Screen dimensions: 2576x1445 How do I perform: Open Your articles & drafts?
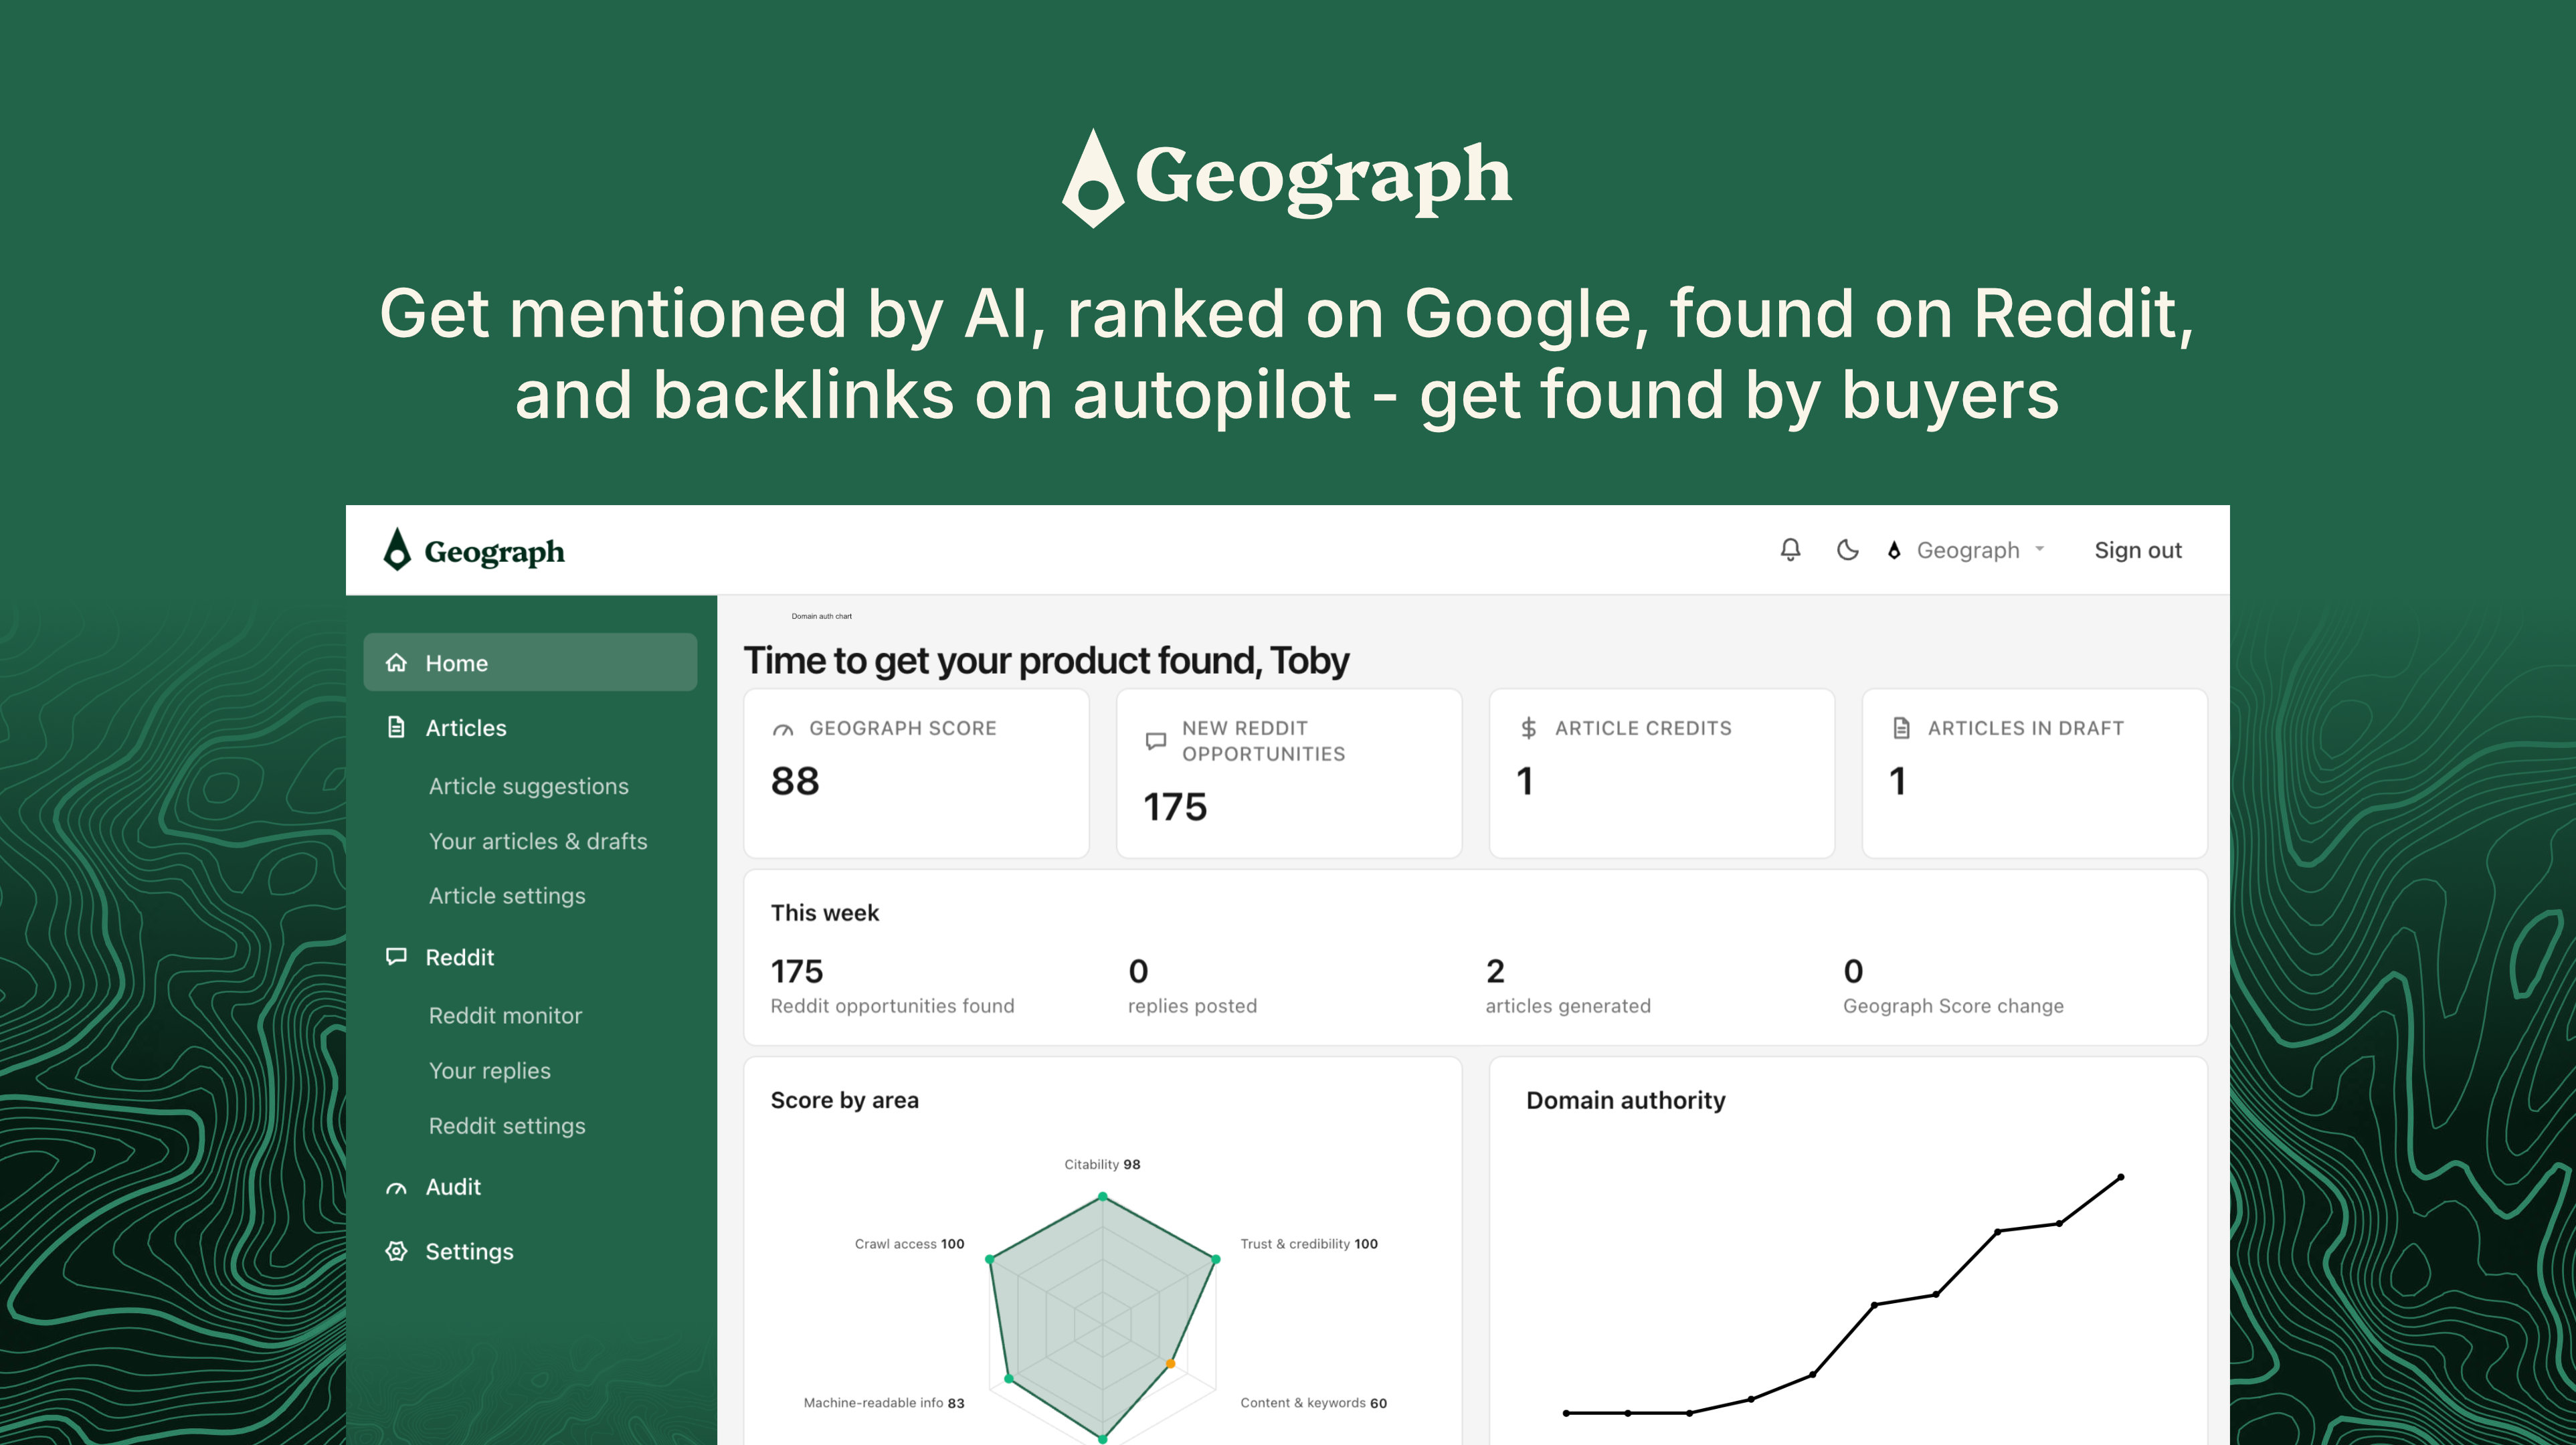(x=538, y=841)
